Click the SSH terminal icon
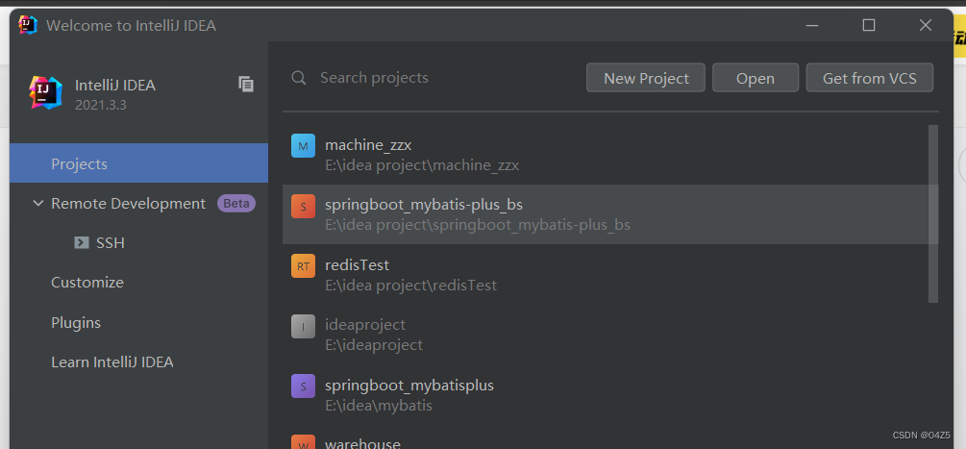 point(82,243)
